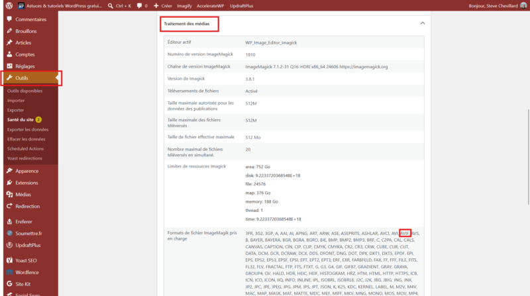Click the WordPress logo icon
This screenshot has width=530, height=296.
click(x=9, y=5)
